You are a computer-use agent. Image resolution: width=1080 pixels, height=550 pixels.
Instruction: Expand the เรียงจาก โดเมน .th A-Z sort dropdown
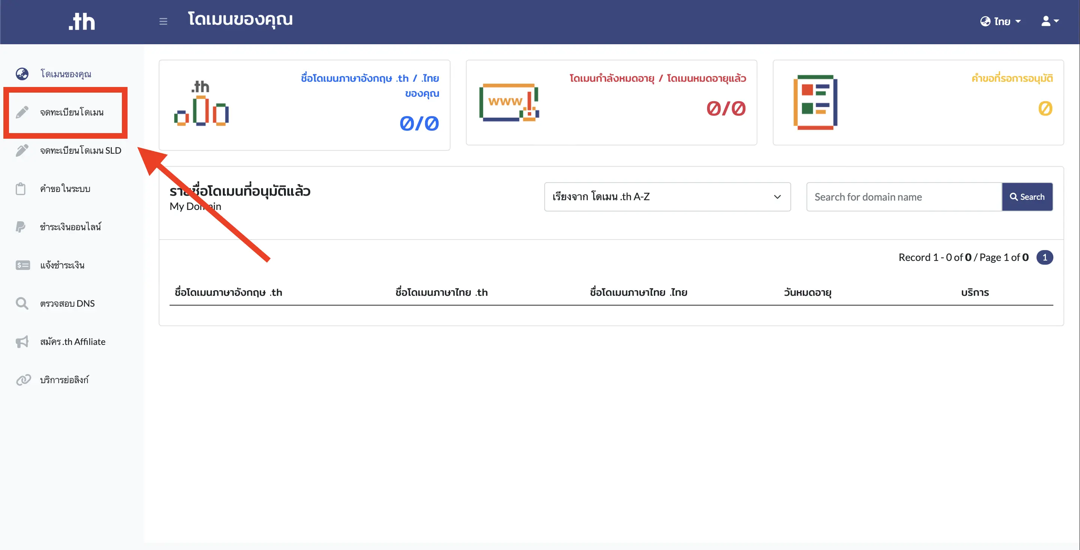[x=667, y=196]
